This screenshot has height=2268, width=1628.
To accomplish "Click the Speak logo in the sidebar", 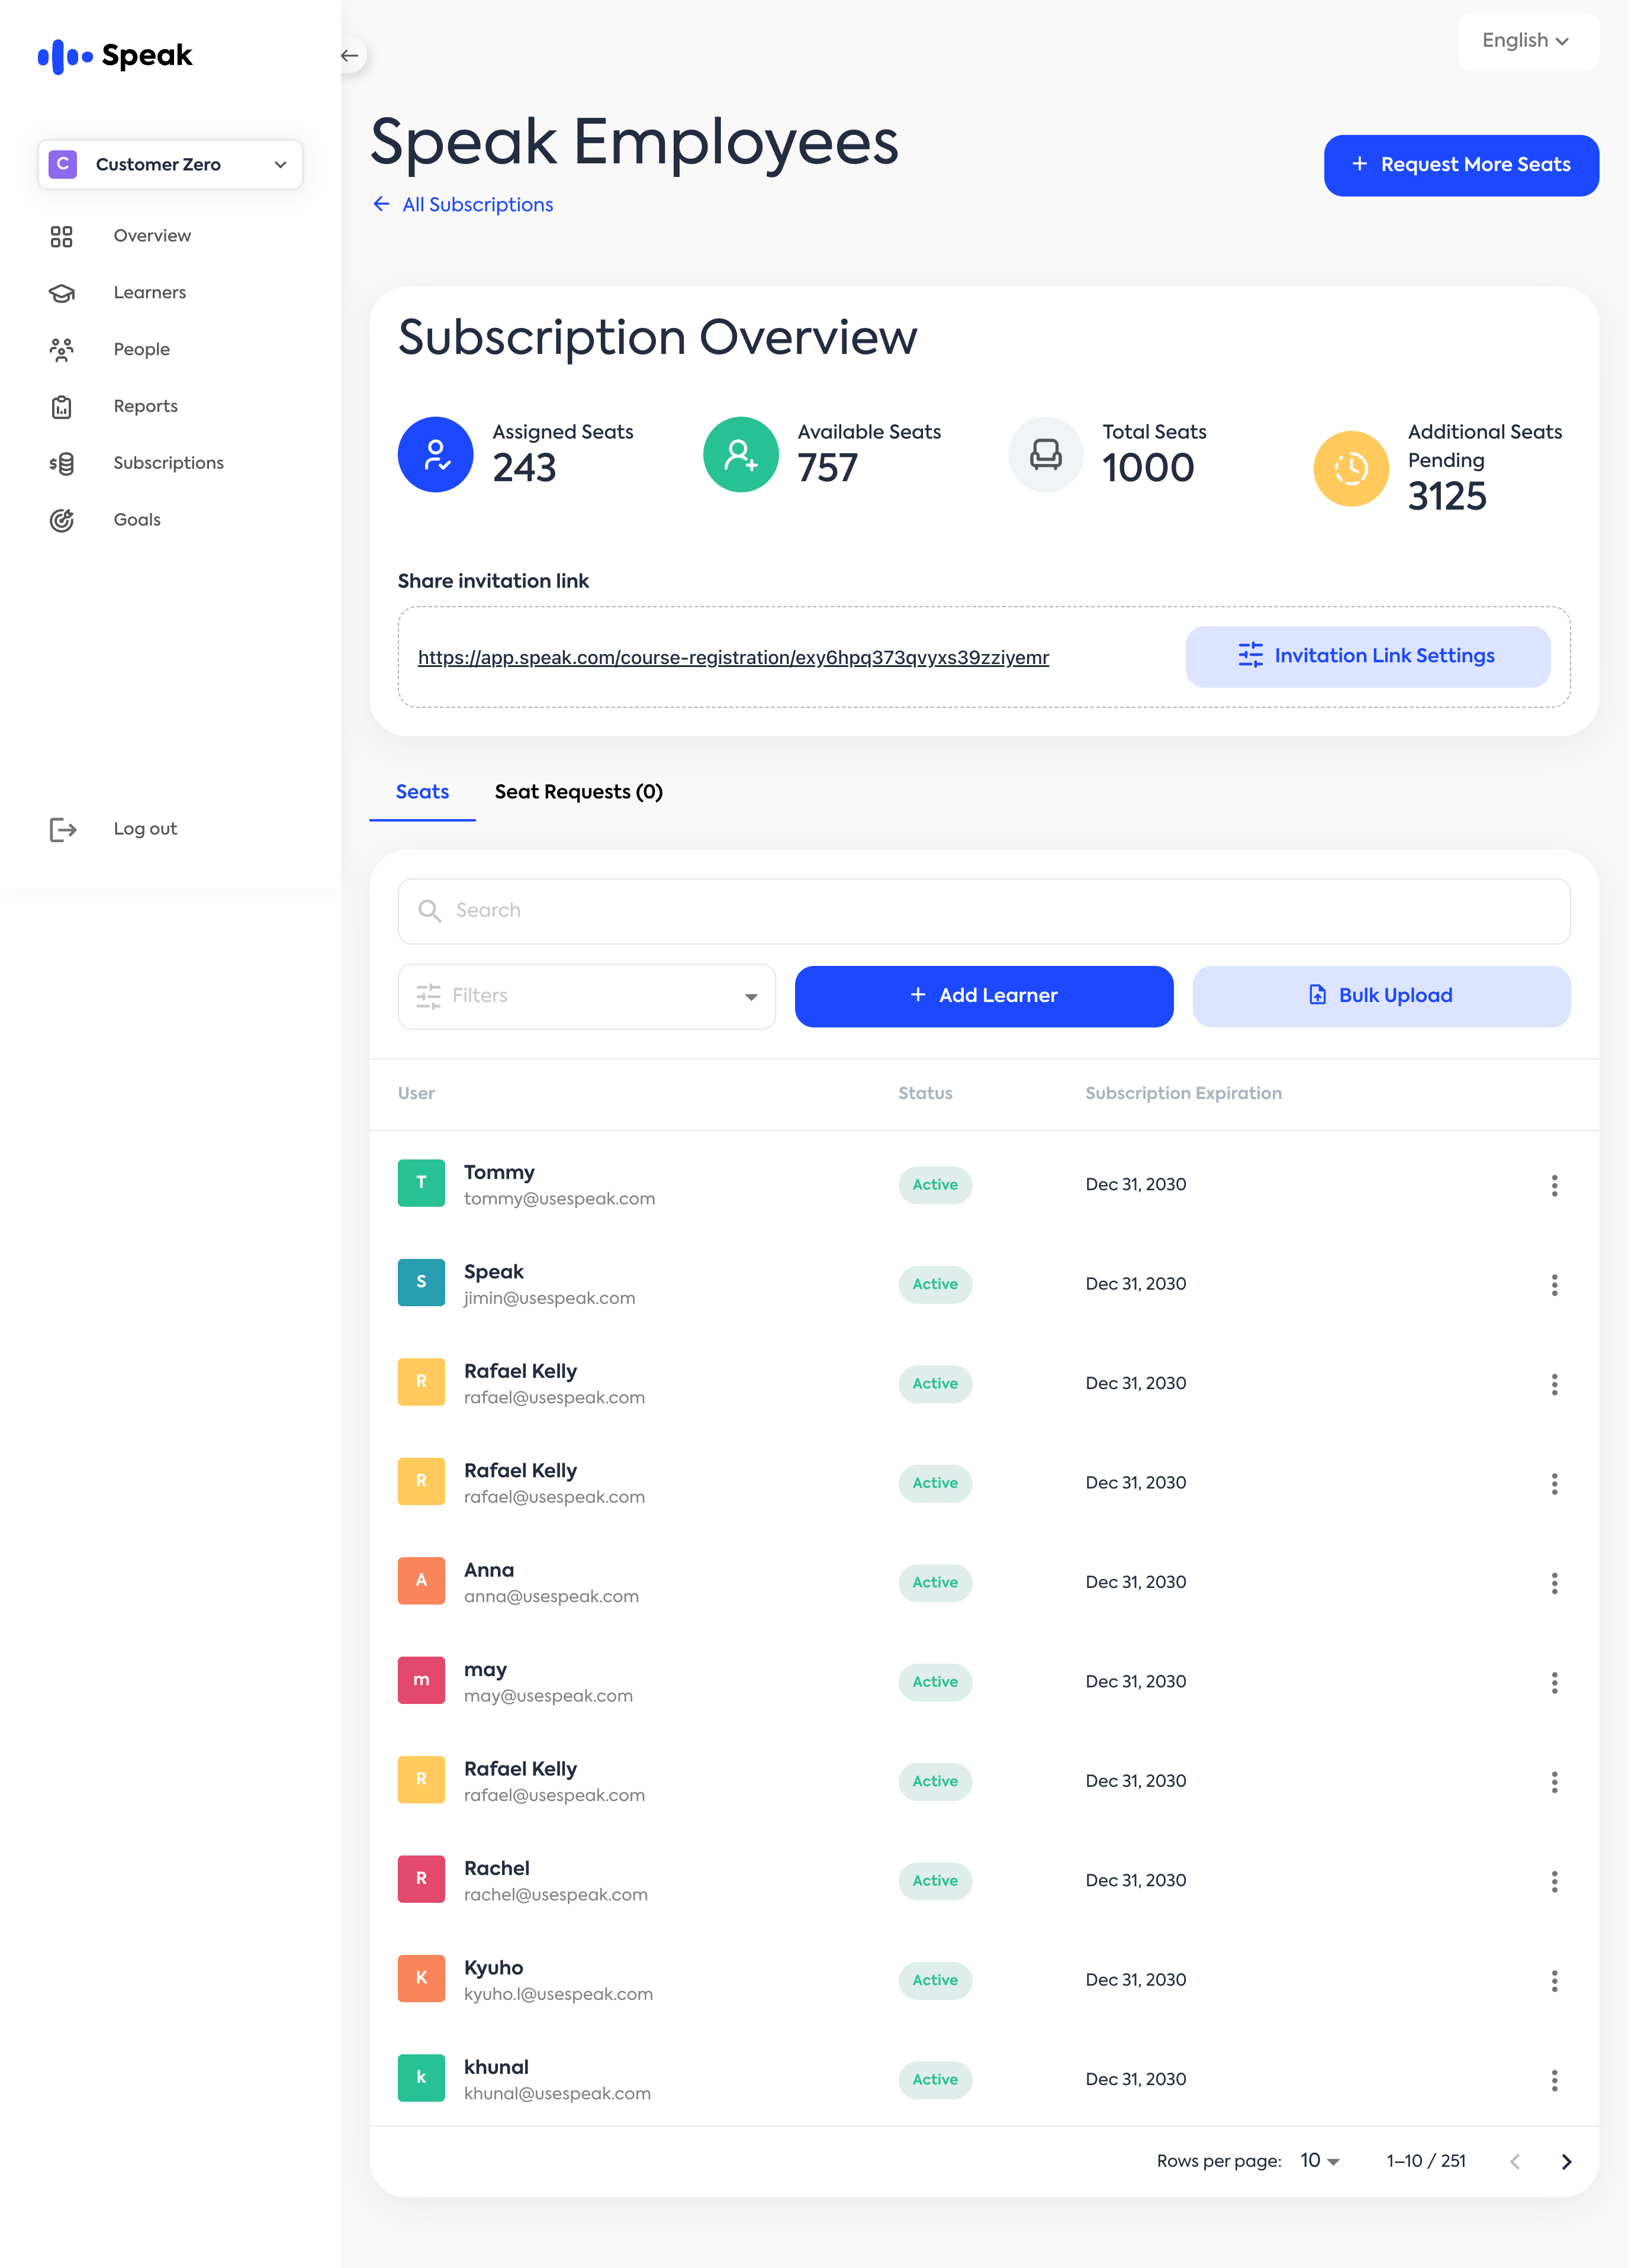I will pos(115,56).
